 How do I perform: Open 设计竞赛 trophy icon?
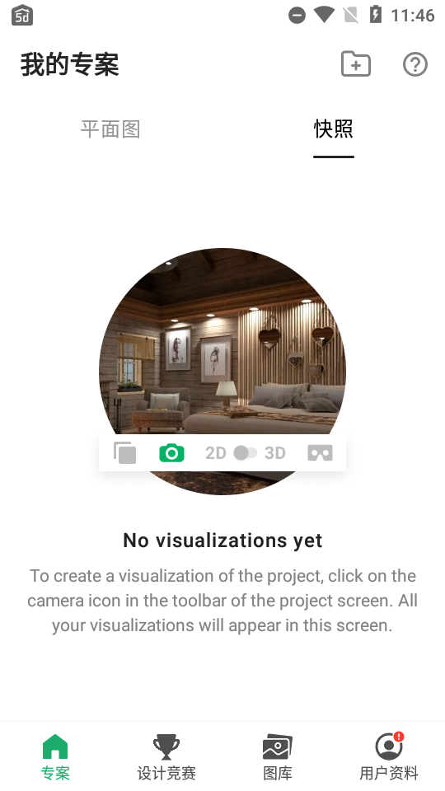tap(166, 747)
